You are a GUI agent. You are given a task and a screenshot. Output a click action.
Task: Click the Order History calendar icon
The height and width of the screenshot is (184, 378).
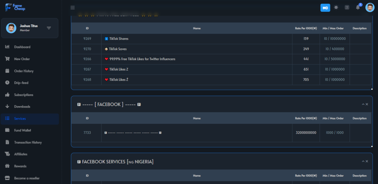[x=7, y=71]
